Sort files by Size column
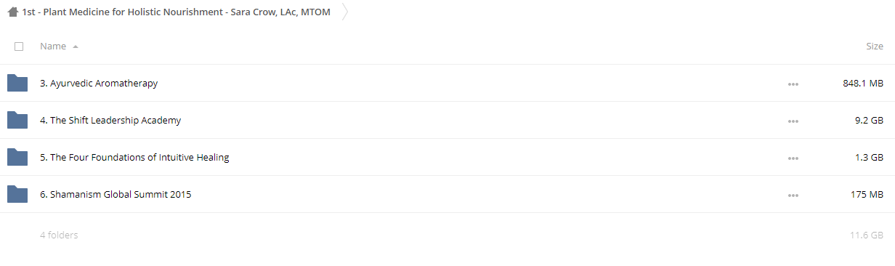Viewport: 895px width, 266px height. pyautogui.click(x=875, y=47)
